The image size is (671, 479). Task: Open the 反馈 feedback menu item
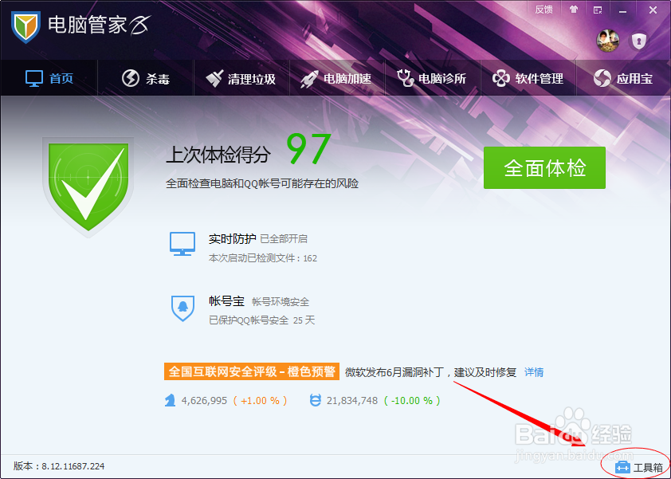[544, 10]
